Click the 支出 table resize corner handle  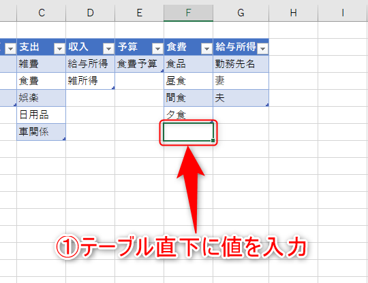(64, 139)
